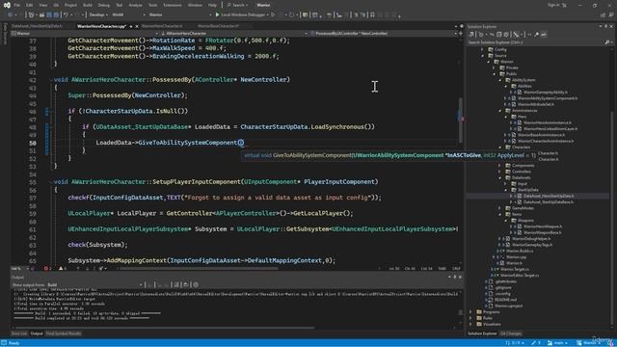
Task: Click the Search Solution Explorer field
Action: tap(536, 42)
